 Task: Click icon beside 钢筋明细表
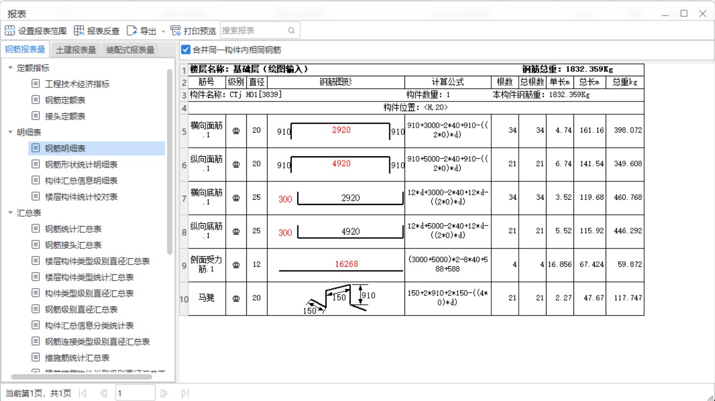click(35, 148)
